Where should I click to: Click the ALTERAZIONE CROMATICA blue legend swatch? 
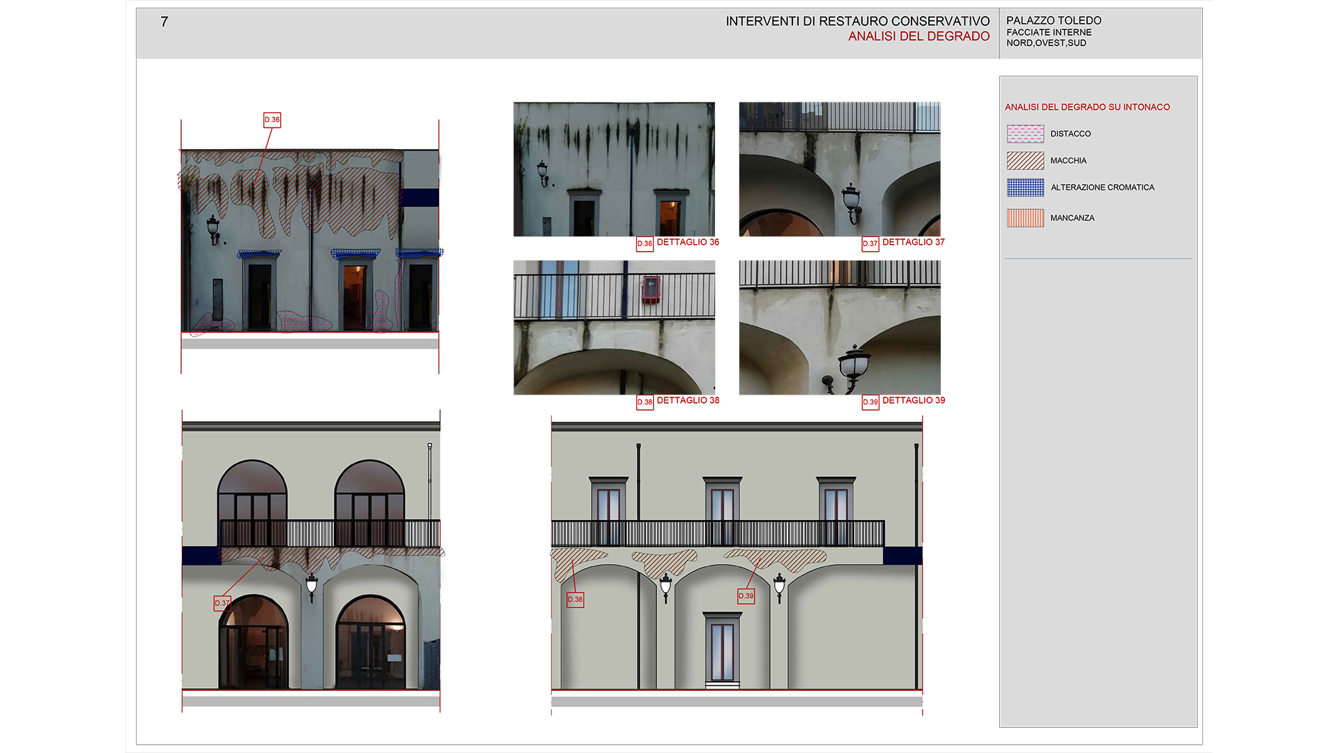(1025, 188)
